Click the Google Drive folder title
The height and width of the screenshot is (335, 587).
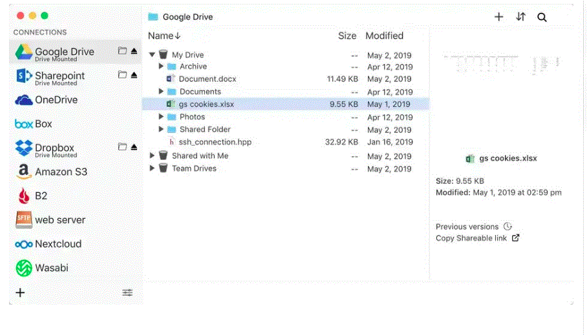(187, 17)
